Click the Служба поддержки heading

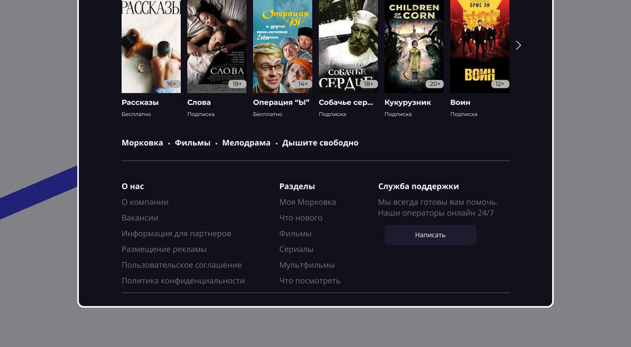418,187
